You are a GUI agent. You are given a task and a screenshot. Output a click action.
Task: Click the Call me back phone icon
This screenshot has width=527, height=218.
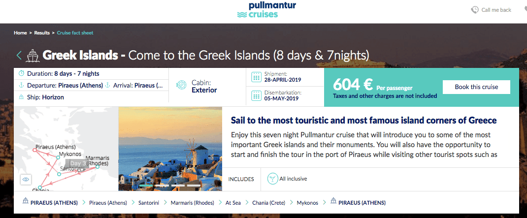coord(475,10)
